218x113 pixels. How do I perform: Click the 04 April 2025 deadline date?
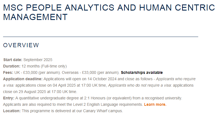64,85
